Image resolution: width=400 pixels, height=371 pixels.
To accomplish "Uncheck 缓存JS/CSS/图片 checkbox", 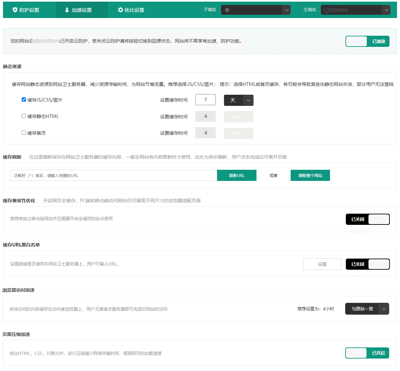I will (x=24, y=100).
